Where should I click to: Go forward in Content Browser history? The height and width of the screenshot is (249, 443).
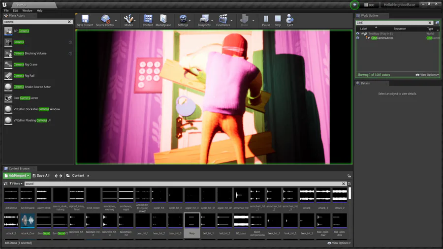[61, 176]
